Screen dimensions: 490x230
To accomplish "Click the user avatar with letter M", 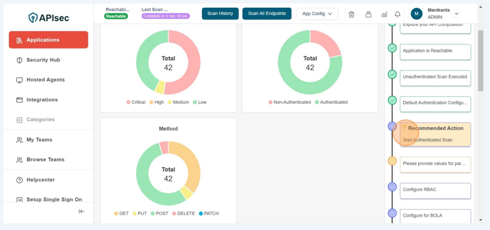I will [x=417, y=14].
